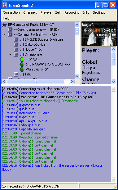This screenshot has width=118, height=190.
Task: Click the Xtreme Sunshine Troopers clan banner
Action: 99,34
